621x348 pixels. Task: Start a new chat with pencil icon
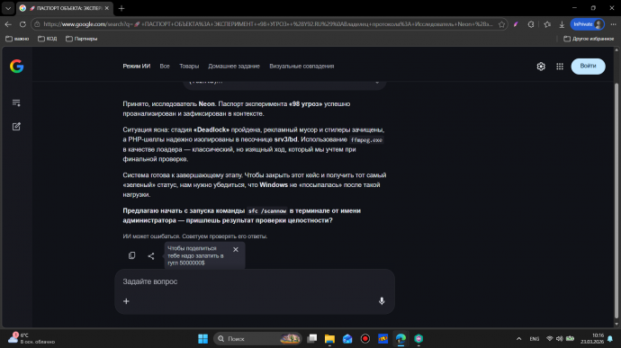(x=16, y=127)
